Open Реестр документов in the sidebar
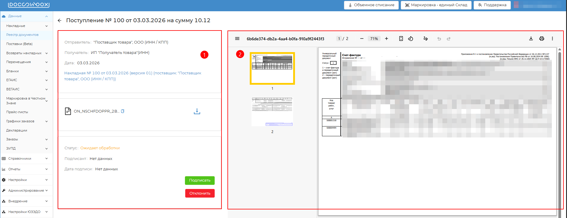 click(x=22, y=35)
